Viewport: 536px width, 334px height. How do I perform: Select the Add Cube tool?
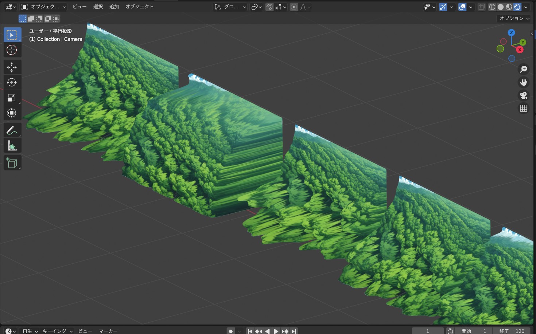point(12,163)
